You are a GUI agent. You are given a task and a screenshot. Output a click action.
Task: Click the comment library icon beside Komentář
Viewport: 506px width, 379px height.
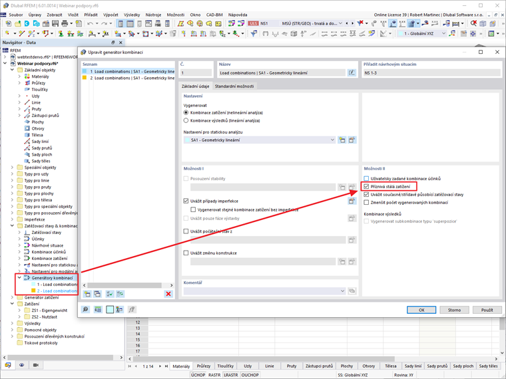tap(352, 291)
